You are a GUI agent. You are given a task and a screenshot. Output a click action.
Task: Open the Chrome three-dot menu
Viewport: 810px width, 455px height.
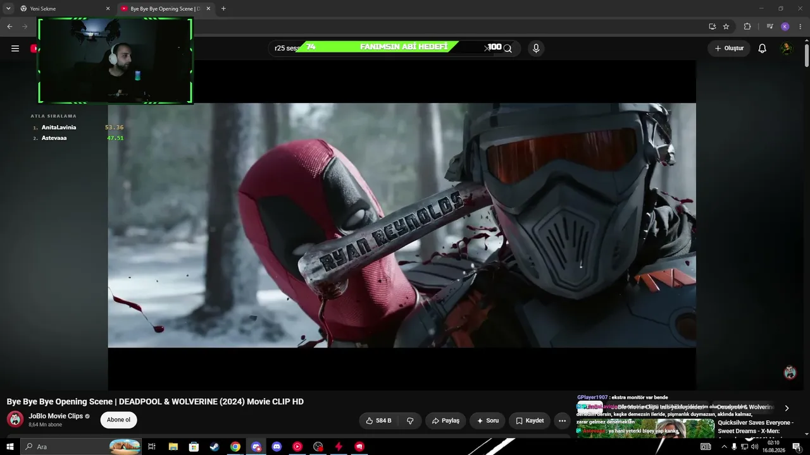point(801,27)
